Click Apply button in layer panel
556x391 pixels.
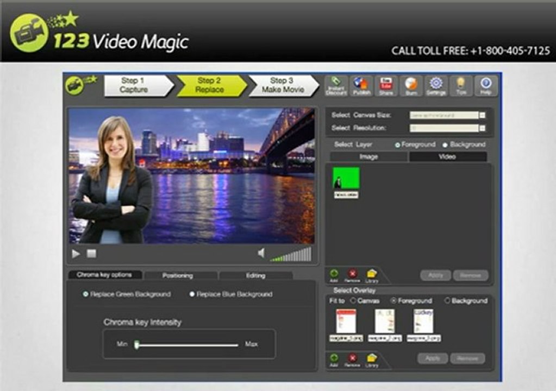(x=435, y=275)
